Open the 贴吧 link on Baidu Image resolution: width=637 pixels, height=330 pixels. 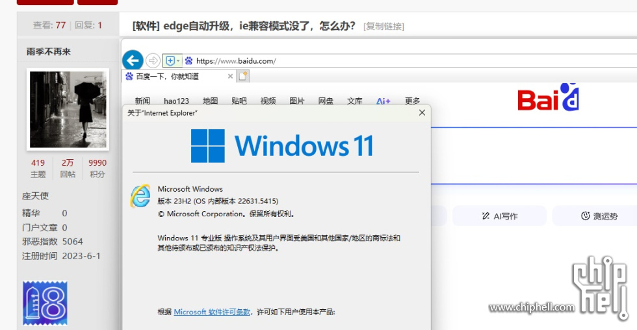pyautogui.click(x=239, y=101)
